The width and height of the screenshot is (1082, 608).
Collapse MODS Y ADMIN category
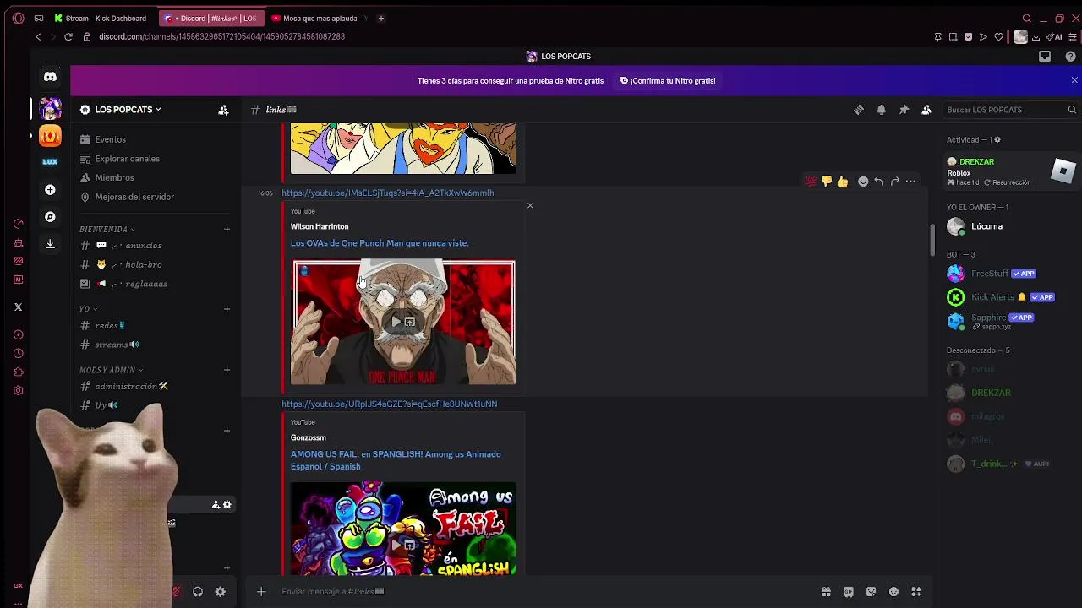(112, 370)
